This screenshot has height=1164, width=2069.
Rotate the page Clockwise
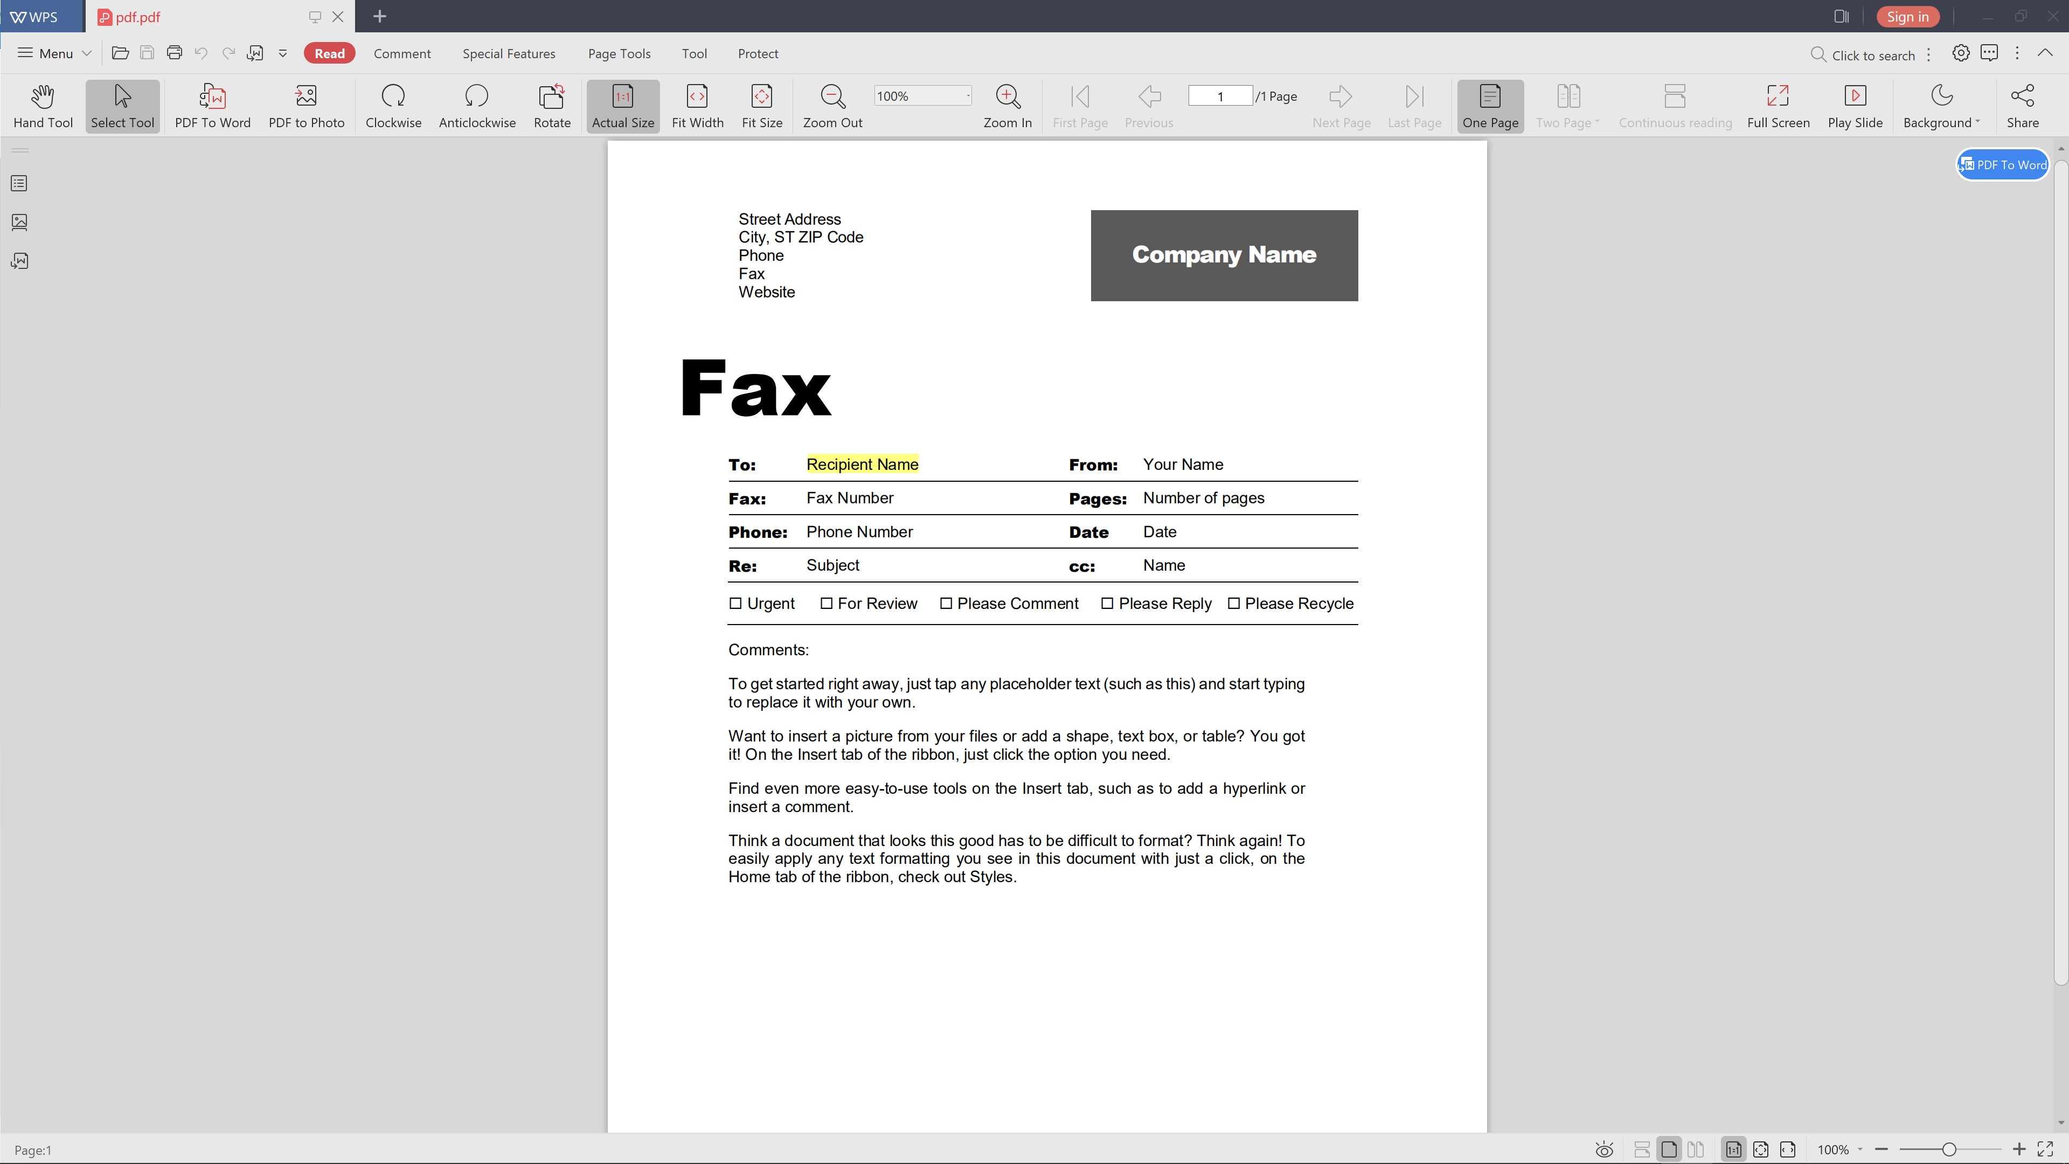393,106
